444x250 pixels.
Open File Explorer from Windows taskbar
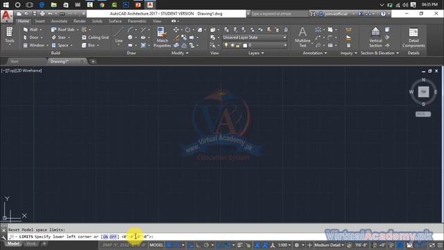[x=54, y=5]
